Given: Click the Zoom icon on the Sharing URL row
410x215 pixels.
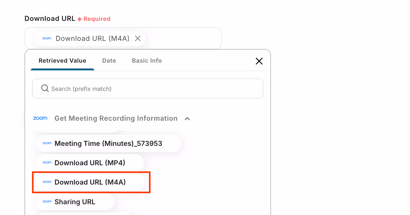Looking at the screenshot, I should [x=47, y=201].
